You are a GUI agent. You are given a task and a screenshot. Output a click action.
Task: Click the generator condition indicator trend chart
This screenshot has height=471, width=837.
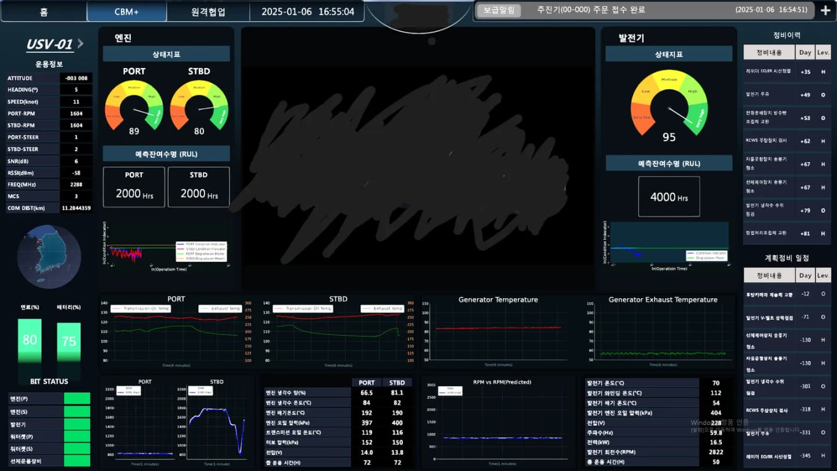point(667,247)
